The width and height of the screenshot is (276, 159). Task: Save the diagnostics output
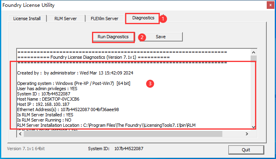[161, 37]
